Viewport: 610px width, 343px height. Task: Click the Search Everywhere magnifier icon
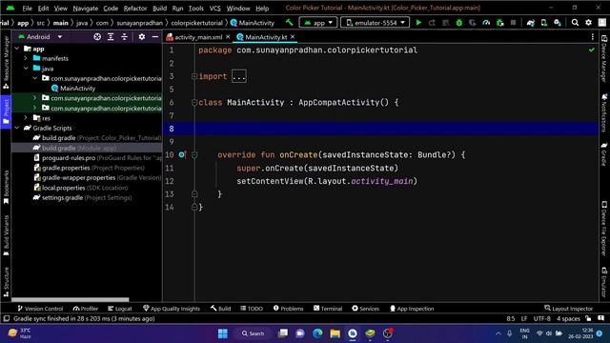tap(575, 23)
